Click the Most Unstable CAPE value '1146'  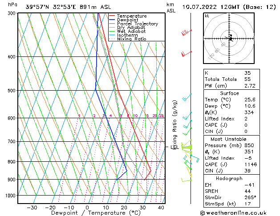click(251, 164)
